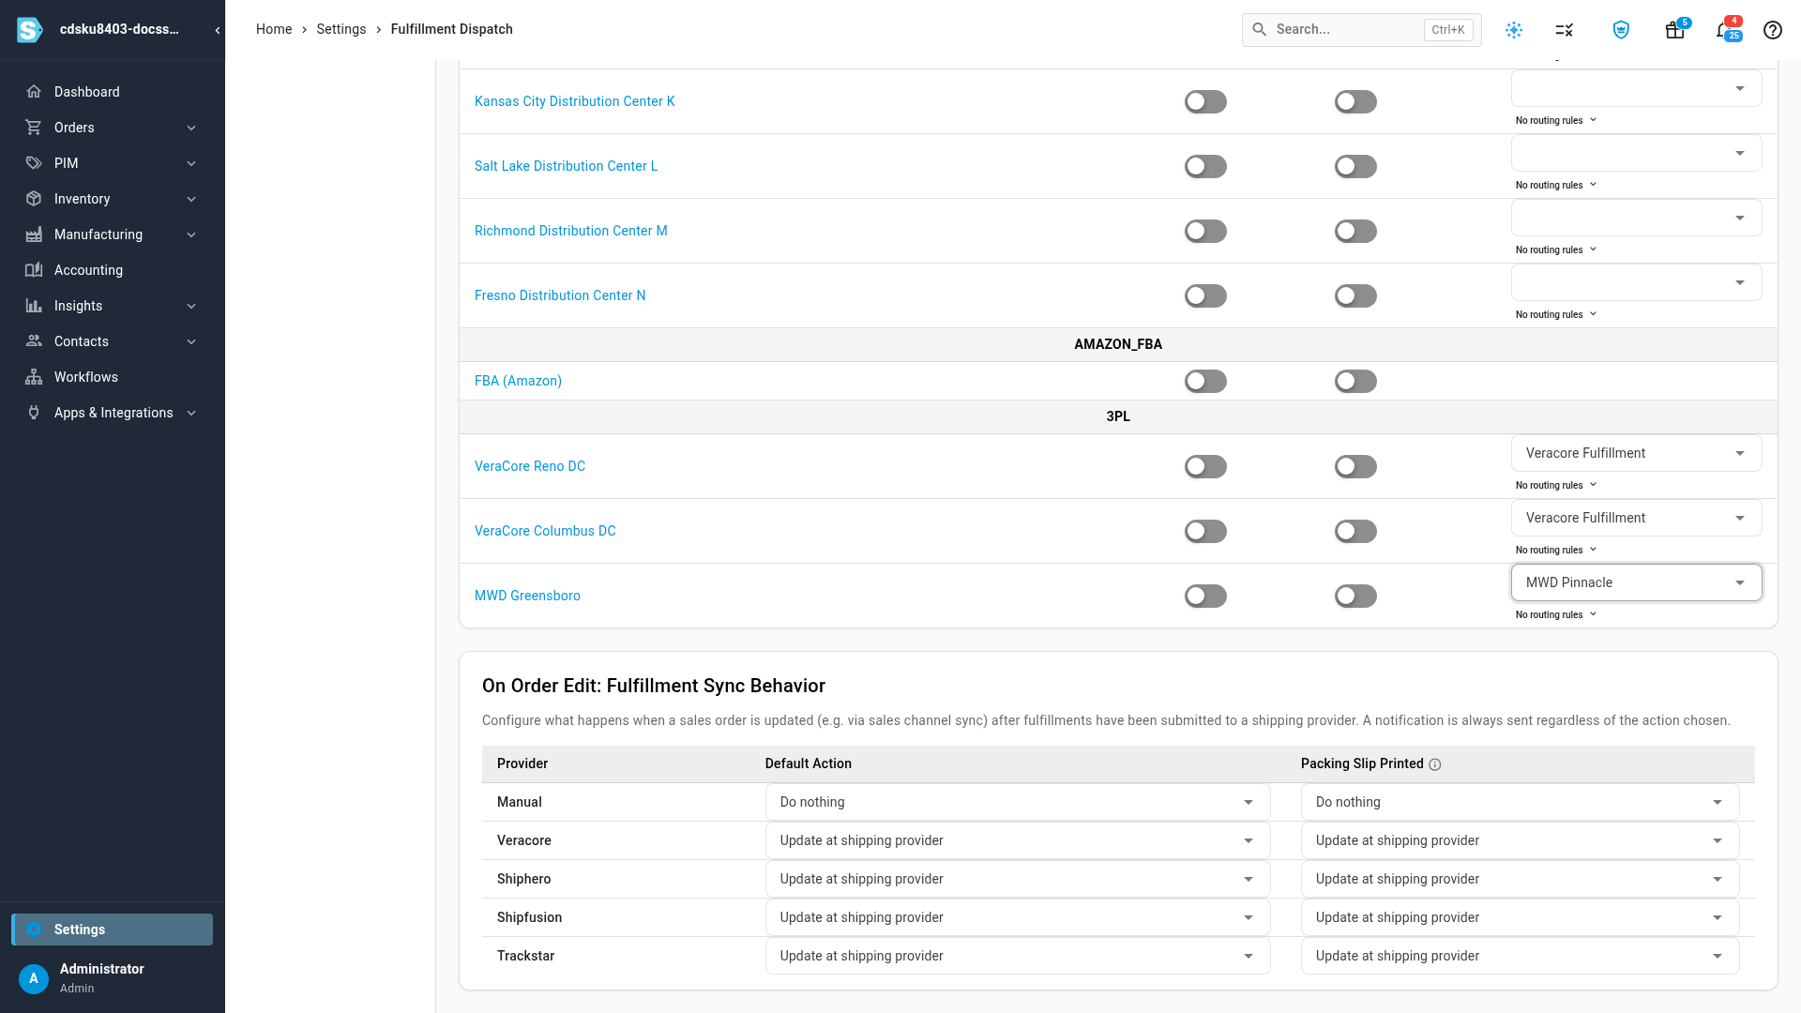The image size is (1801, 1013).
Task: Open MWD Pinnacle provider dropdown
Action: tap(1637, 582)
